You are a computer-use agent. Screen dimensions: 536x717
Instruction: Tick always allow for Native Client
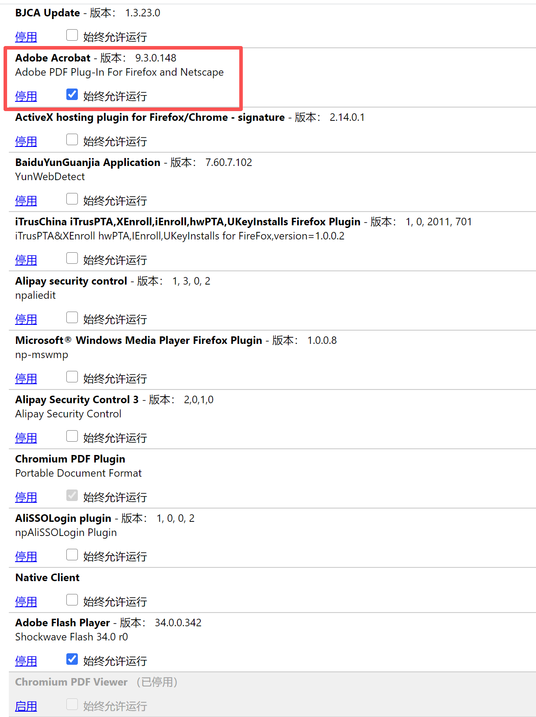coord(72,600)
